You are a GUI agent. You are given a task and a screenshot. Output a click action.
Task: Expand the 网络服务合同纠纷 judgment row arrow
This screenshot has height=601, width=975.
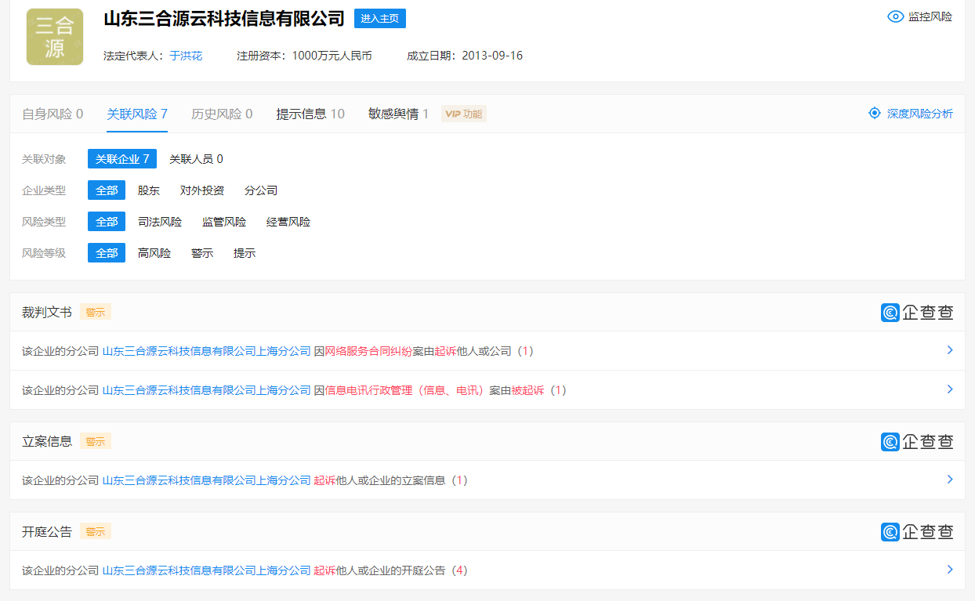pos(950,350)
